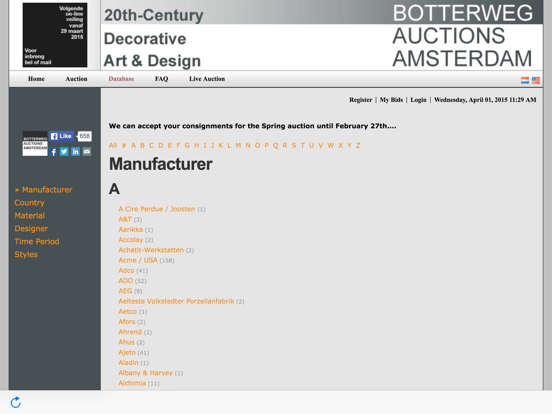Click the email/mail icon
Viewport: 552px width, 414px height.
point(87,152)
